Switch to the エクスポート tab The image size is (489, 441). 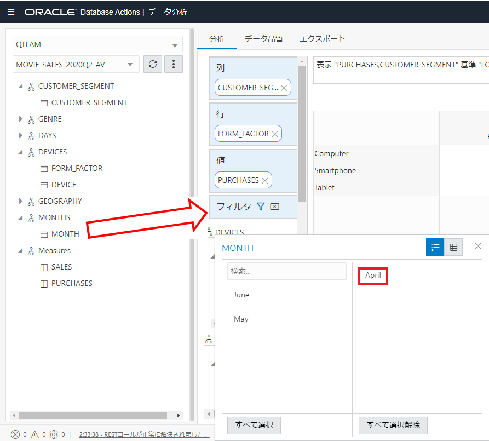[323, 39]
